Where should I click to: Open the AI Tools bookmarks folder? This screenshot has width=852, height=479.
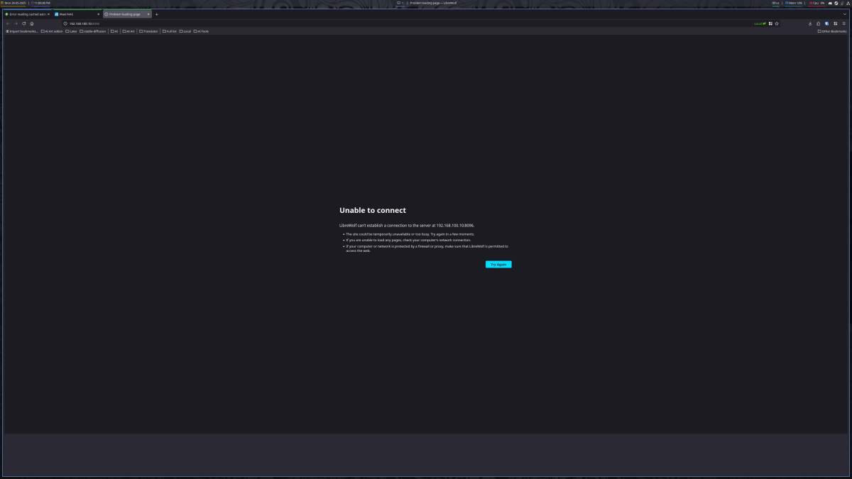pyautogui.click(x=202, y=31)
